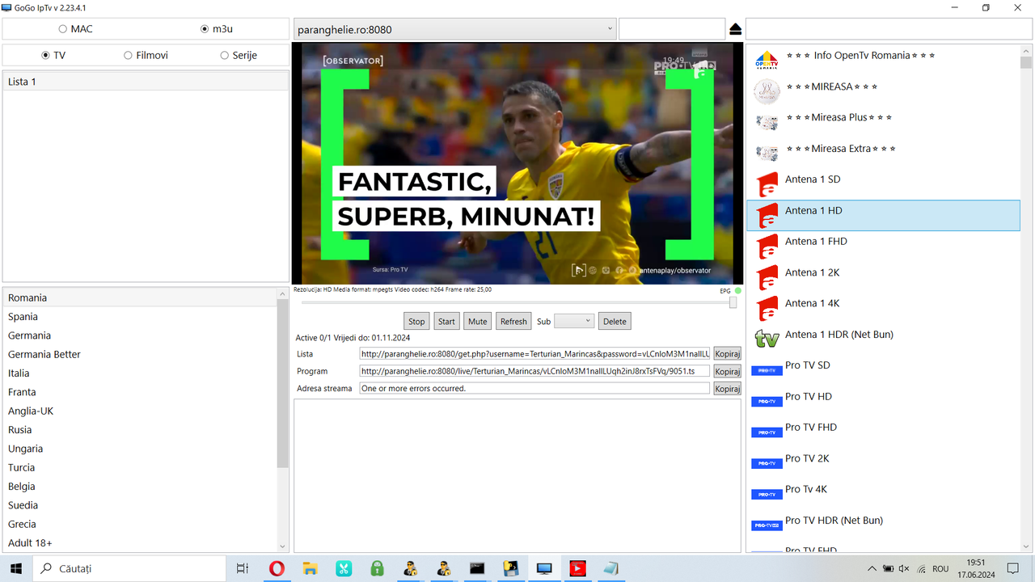
Task: Click the Antena 1 HDR tv logo
Action: [x=766, y=339]
